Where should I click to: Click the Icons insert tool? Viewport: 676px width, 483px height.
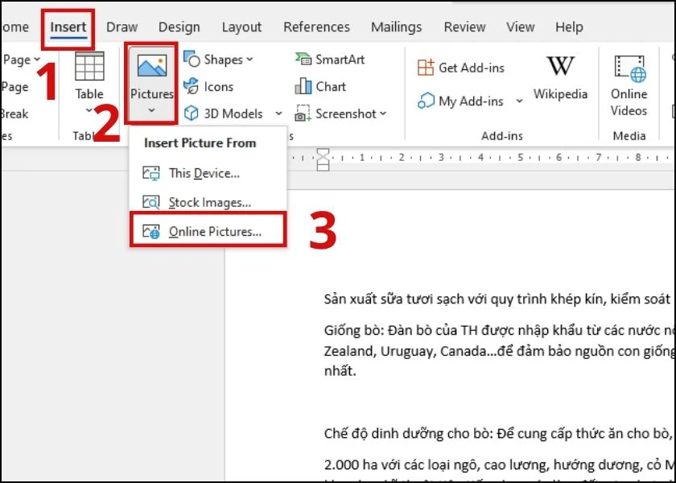click(x=216, y=86)
